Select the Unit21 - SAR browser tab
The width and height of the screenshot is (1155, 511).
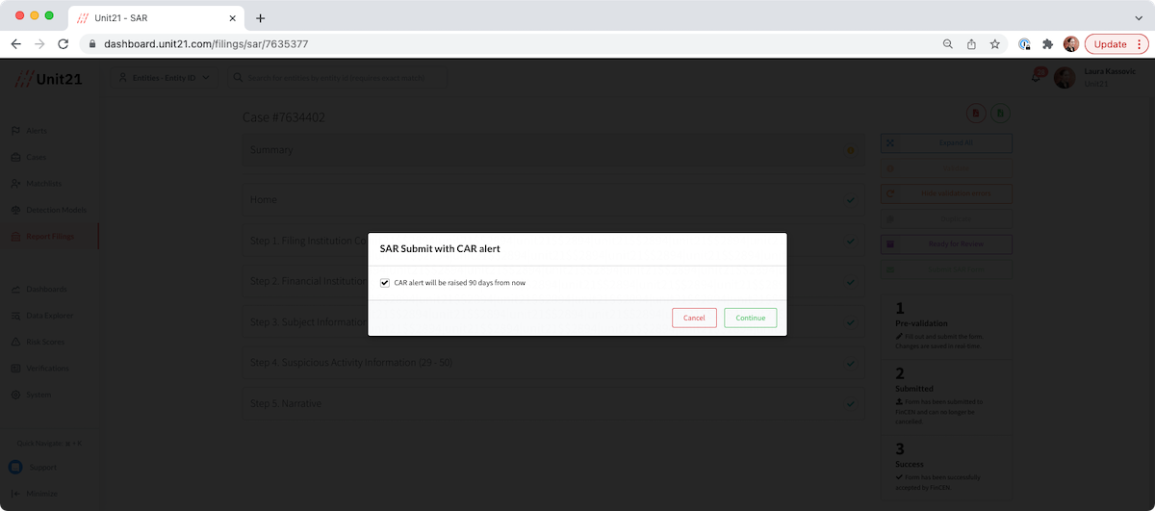[x=157, y=18]
